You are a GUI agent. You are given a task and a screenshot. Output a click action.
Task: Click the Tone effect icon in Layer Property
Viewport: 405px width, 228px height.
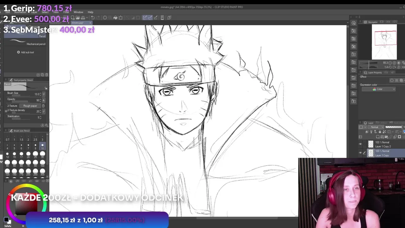397,80
